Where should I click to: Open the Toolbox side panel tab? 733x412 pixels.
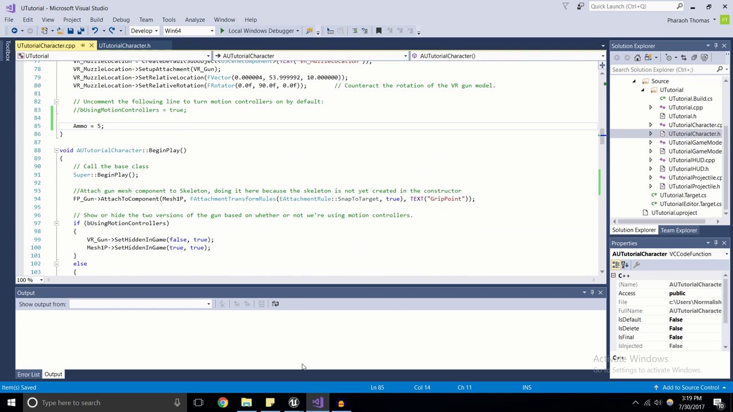[x=7, y=50]
